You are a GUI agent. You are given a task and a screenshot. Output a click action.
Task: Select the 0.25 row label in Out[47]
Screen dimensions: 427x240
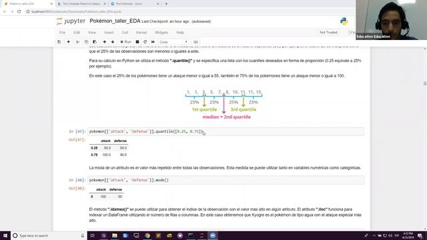pyautogui.click(x=94, y=148)
